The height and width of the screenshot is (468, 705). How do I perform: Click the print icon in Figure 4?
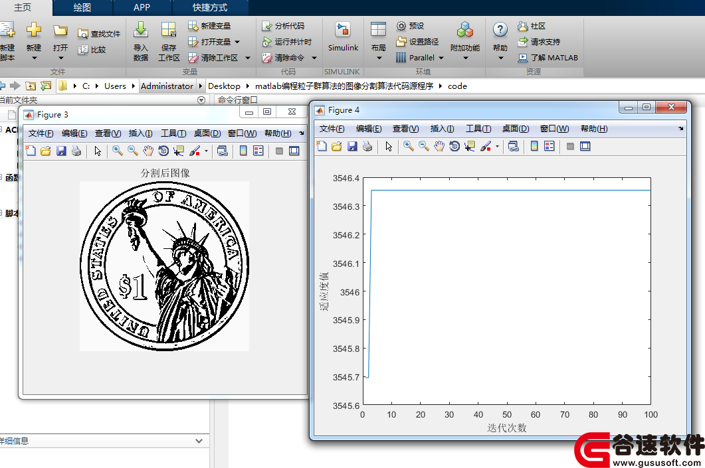[367, 147]
